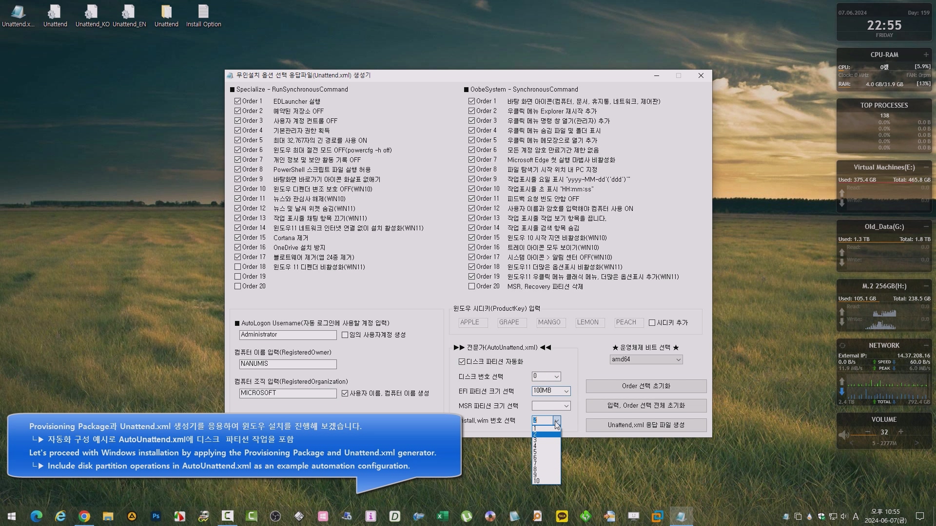The height and width of the screenshot is (526, 936).
Task: Uncheck Specialize Order 15 Cortana 제거
Action: 238,238
